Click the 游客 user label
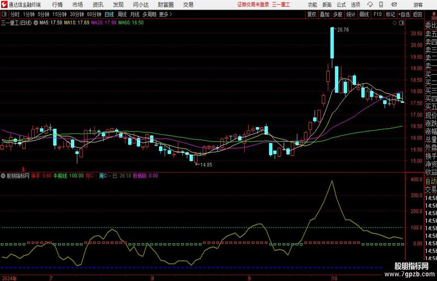The height and width of the screenshot is (281, 437). 418,5
